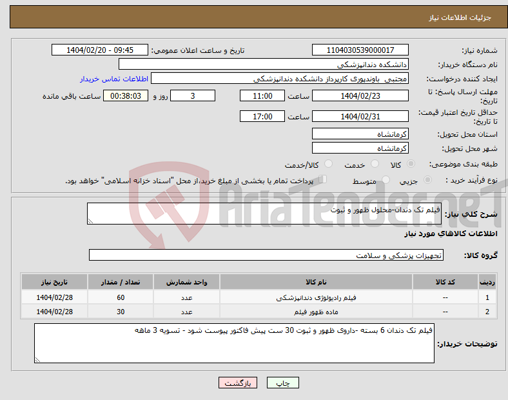Click quantity 60 in row 1

click(121, 297)
